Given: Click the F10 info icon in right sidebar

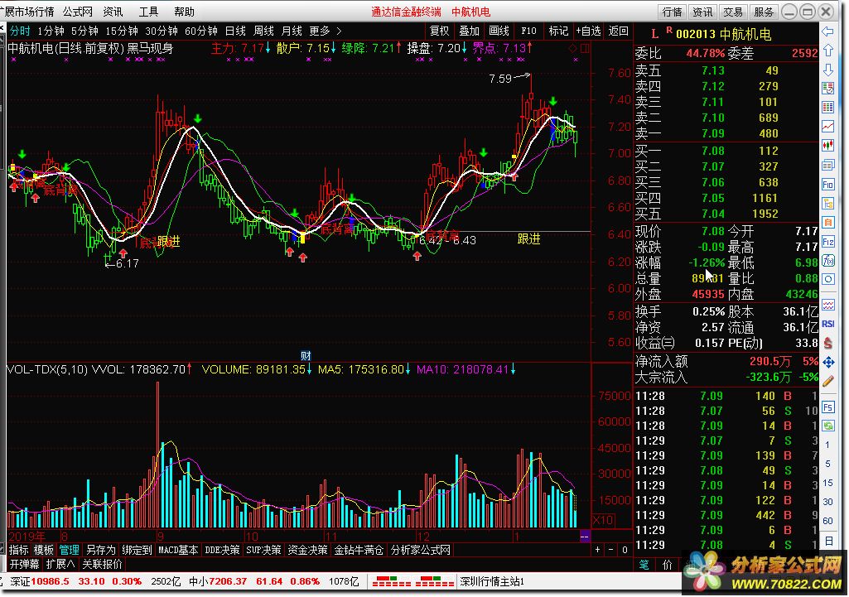Looking at the screenshot, I should pos(828,185).
